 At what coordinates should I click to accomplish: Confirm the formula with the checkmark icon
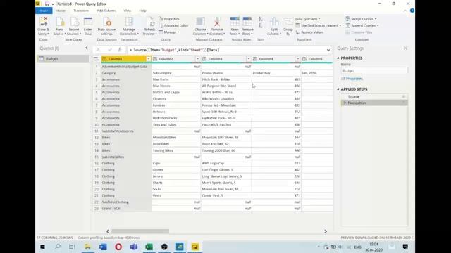[109, 50]
